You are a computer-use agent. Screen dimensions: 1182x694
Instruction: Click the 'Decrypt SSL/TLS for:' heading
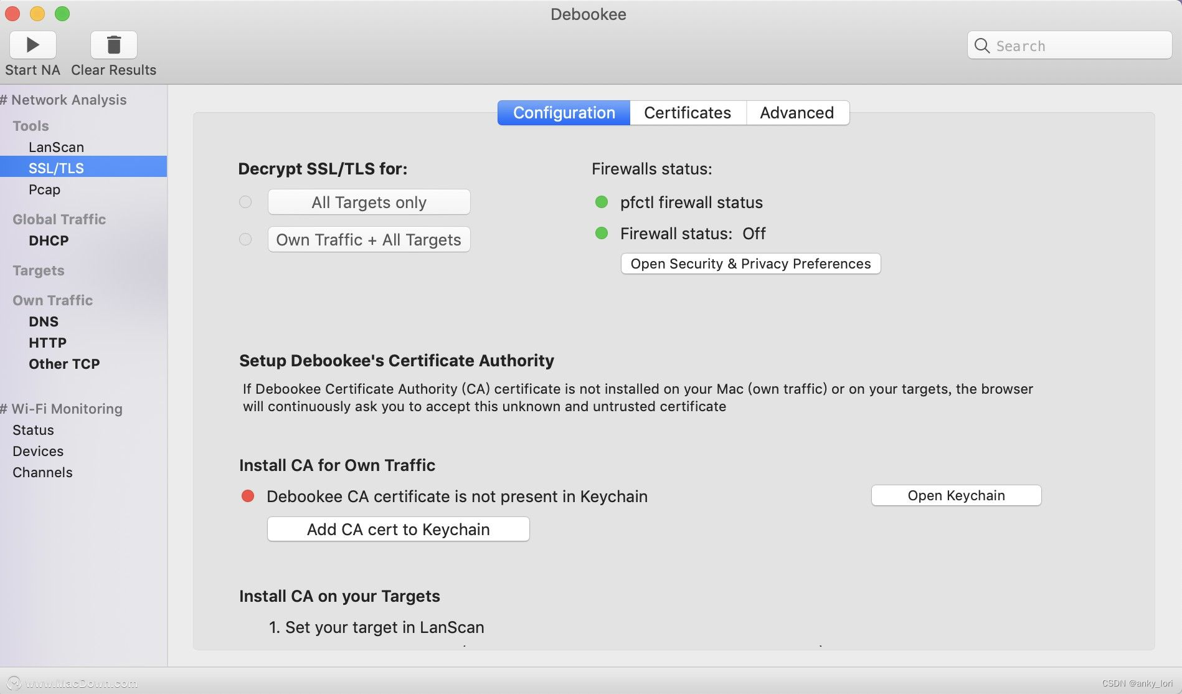click(x=323, y=169)
